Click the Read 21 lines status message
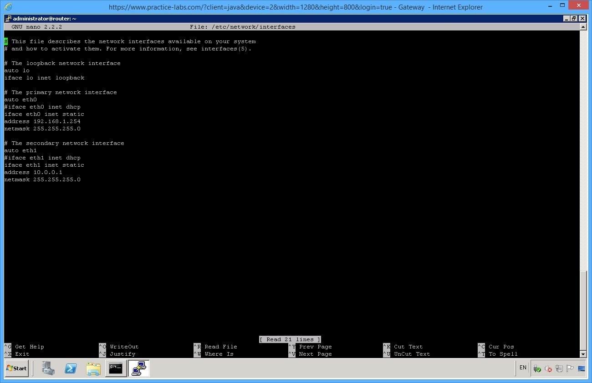592x383 pixels. pos(290,339)
